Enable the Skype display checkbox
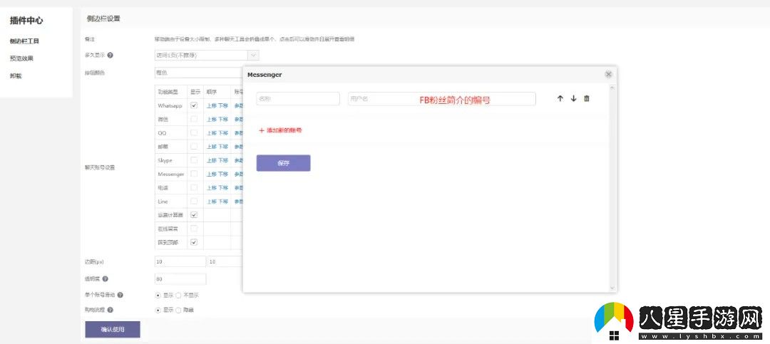The width and height of the screenshot is (770, 344). [194, 160]
